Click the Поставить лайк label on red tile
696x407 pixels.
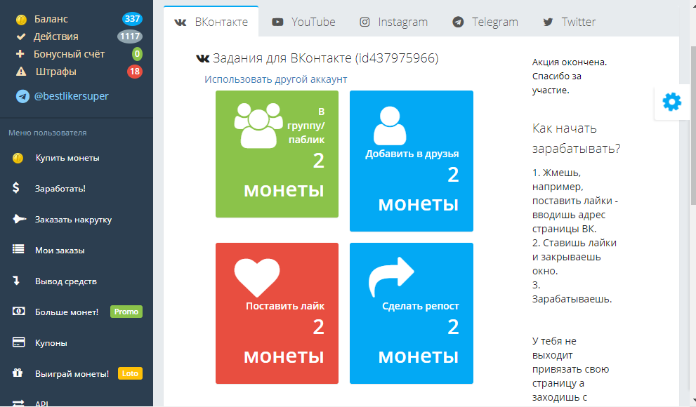[285, 306]
